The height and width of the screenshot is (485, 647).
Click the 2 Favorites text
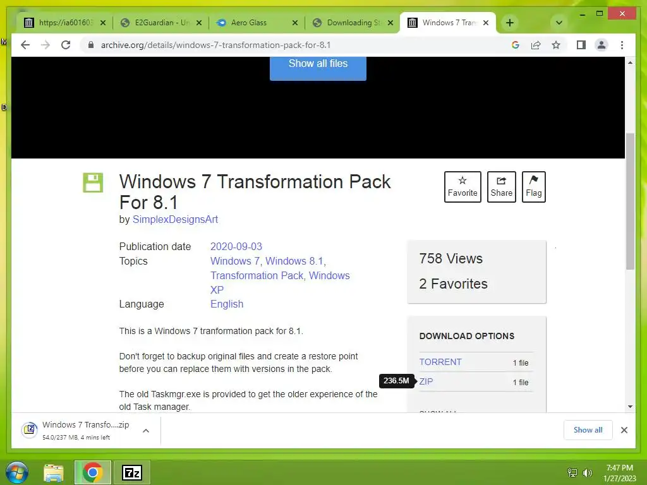pyautogui.click(x=453, y=284)
